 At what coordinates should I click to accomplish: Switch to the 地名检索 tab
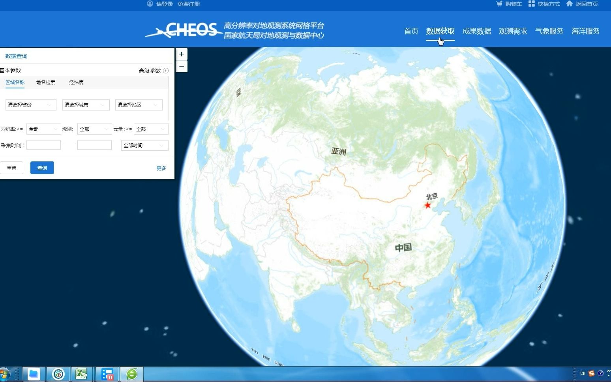[x=46, y=82]
